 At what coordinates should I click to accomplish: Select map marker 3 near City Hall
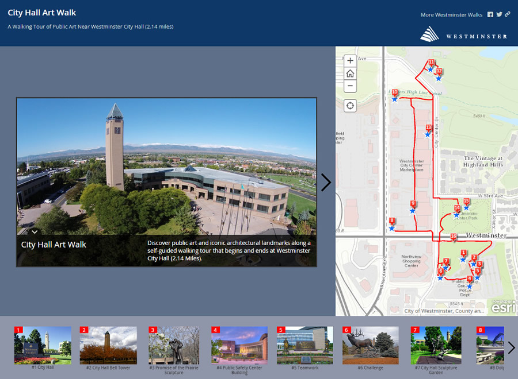tap(479, 264)
